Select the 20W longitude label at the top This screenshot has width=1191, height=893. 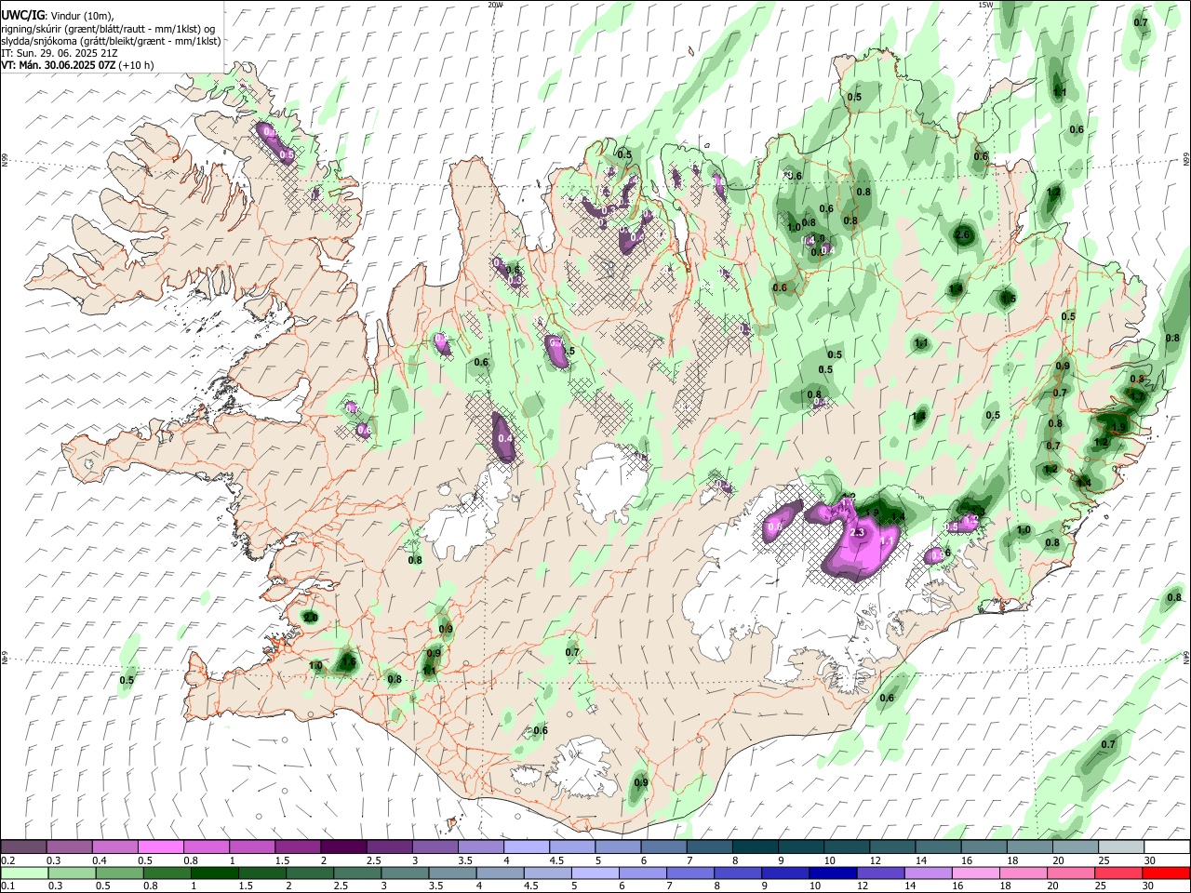coord(495,5)
